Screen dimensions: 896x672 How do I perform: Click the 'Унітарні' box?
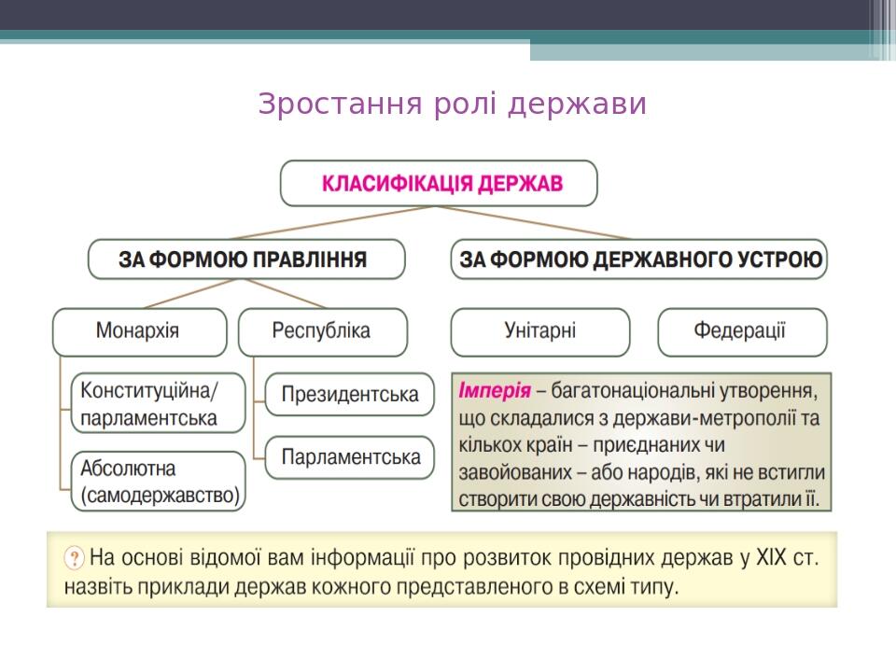540,332
